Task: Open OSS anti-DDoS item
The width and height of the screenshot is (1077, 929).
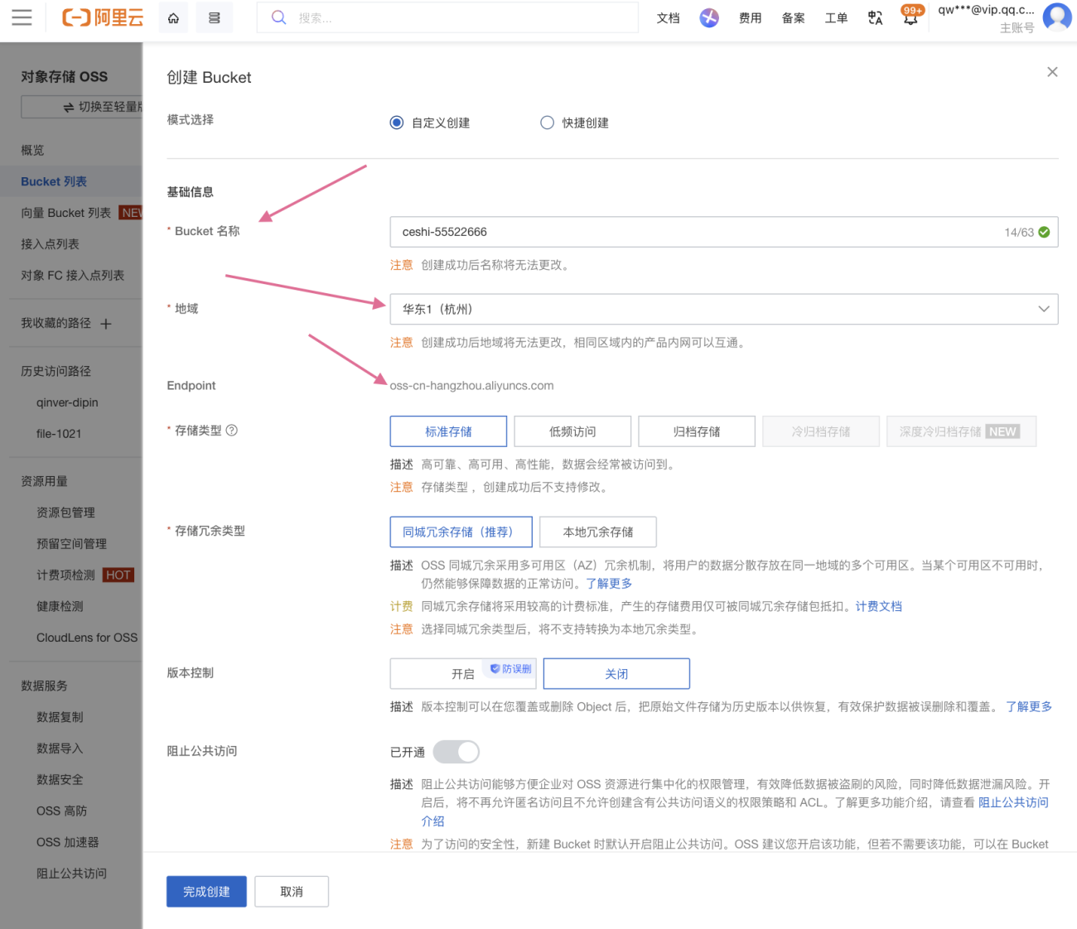Action: (x=61, y=811)
